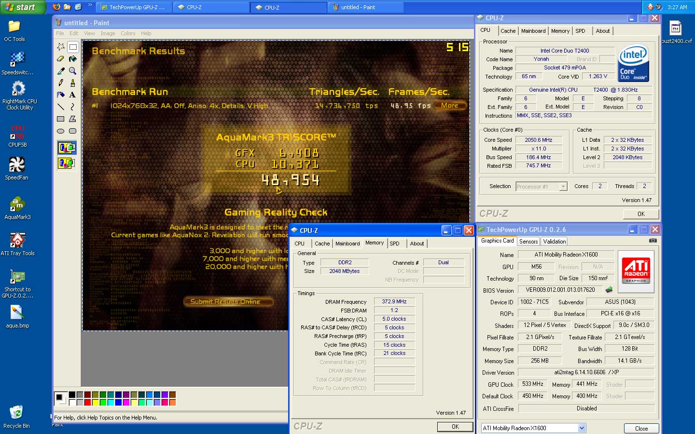Select the Pencil tool in Paint
Image resolution: width=695 pixels, height=434 pixels.
[x=61, y=83]
